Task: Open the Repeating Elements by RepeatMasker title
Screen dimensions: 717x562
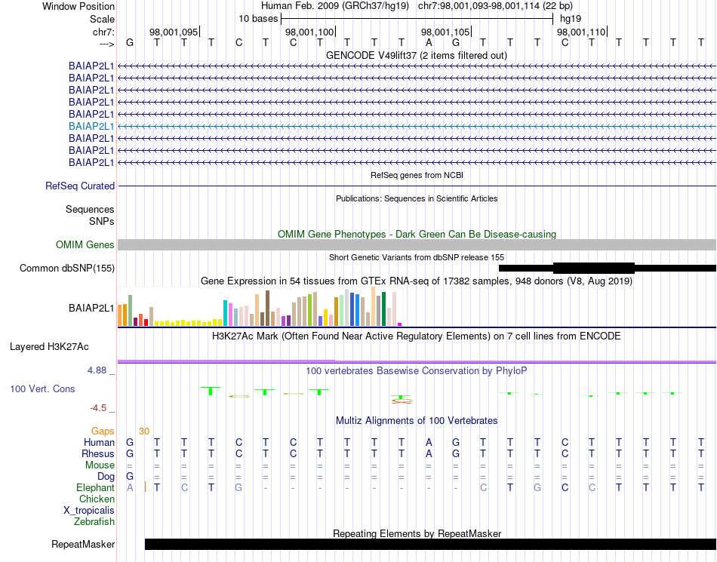Action: pyautogui.click(x=417, y=533)
